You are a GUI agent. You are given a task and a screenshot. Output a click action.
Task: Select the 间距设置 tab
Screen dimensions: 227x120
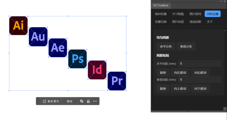pyautogui.click(x=213, y=14)
